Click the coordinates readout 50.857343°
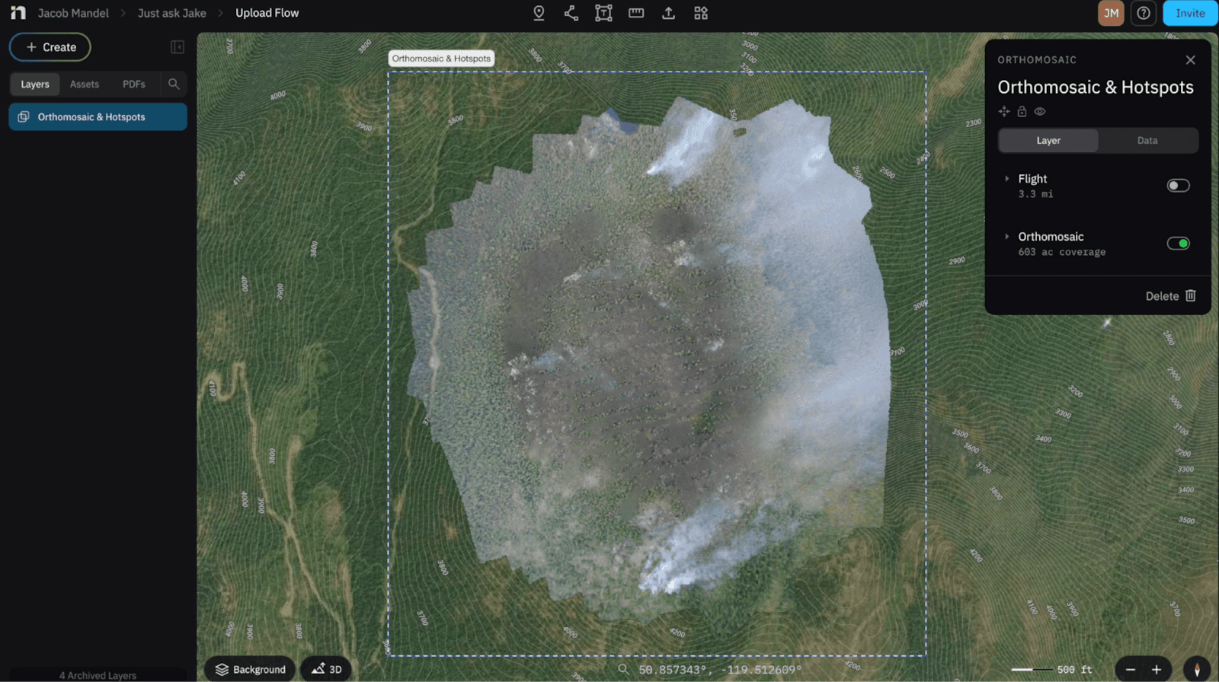This screenshot has width=1219, height=682. pos(720,670)
